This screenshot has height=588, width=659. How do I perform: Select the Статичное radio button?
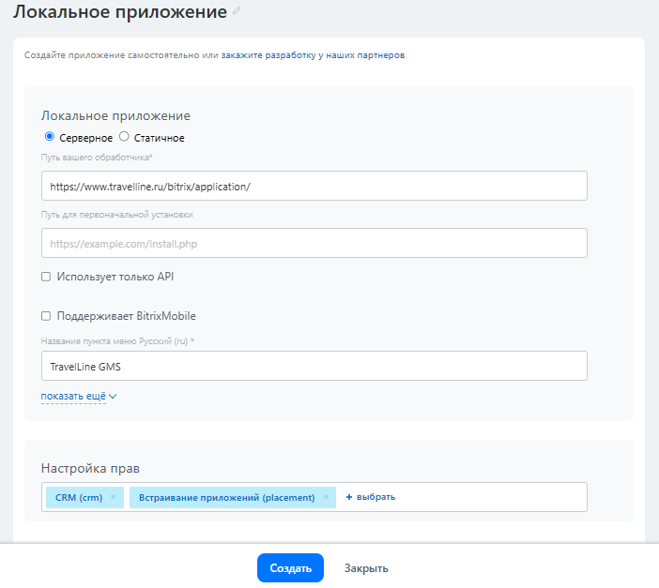[124, 137]
